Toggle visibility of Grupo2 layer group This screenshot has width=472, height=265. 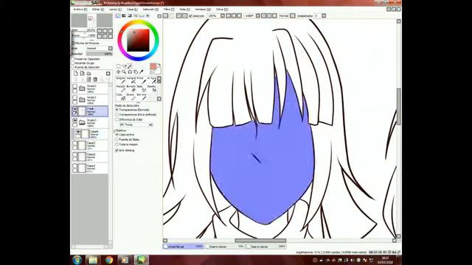coord(75,86)
